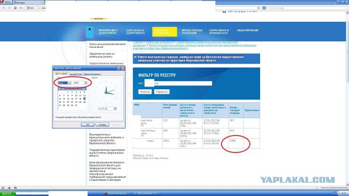349x196 pixels.
Task: Open the Главная breadcrumb link
Action: coord(138,42)
